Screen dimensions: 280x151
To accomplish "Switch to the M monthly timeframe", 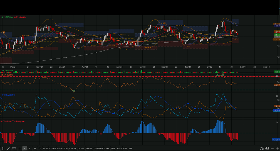I will 35,148.
